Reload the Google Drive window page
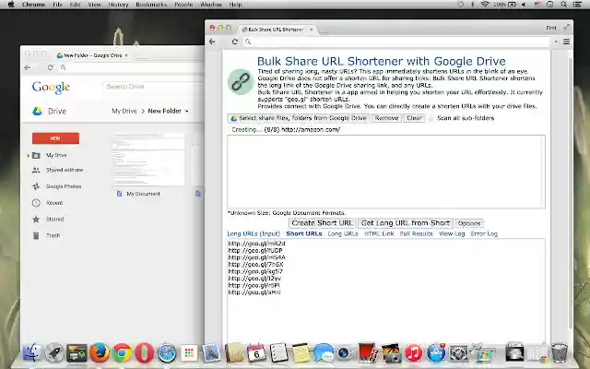Viewport: 590px width, 369px height. 50,67
